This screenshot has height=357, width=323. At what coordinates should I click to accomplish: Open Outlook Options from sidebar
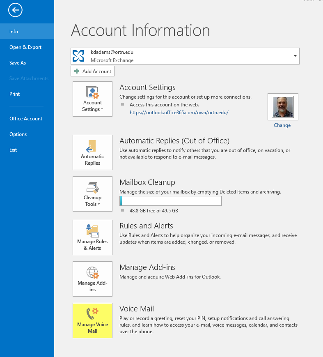click(x=18, y=134)
